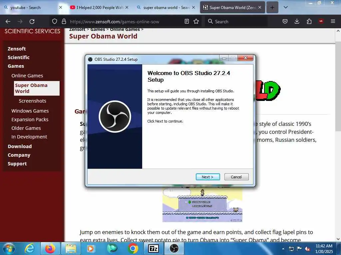Open Firefox hamburger application menu
Screen dimensions: 341x255
[333, 21]
